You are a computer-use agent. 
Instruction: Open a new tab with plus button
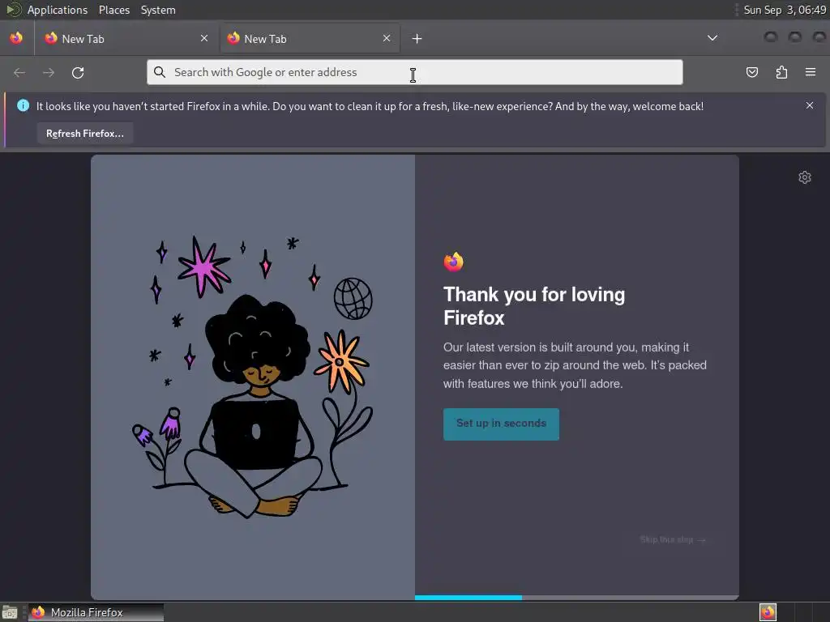pos(417,39)
